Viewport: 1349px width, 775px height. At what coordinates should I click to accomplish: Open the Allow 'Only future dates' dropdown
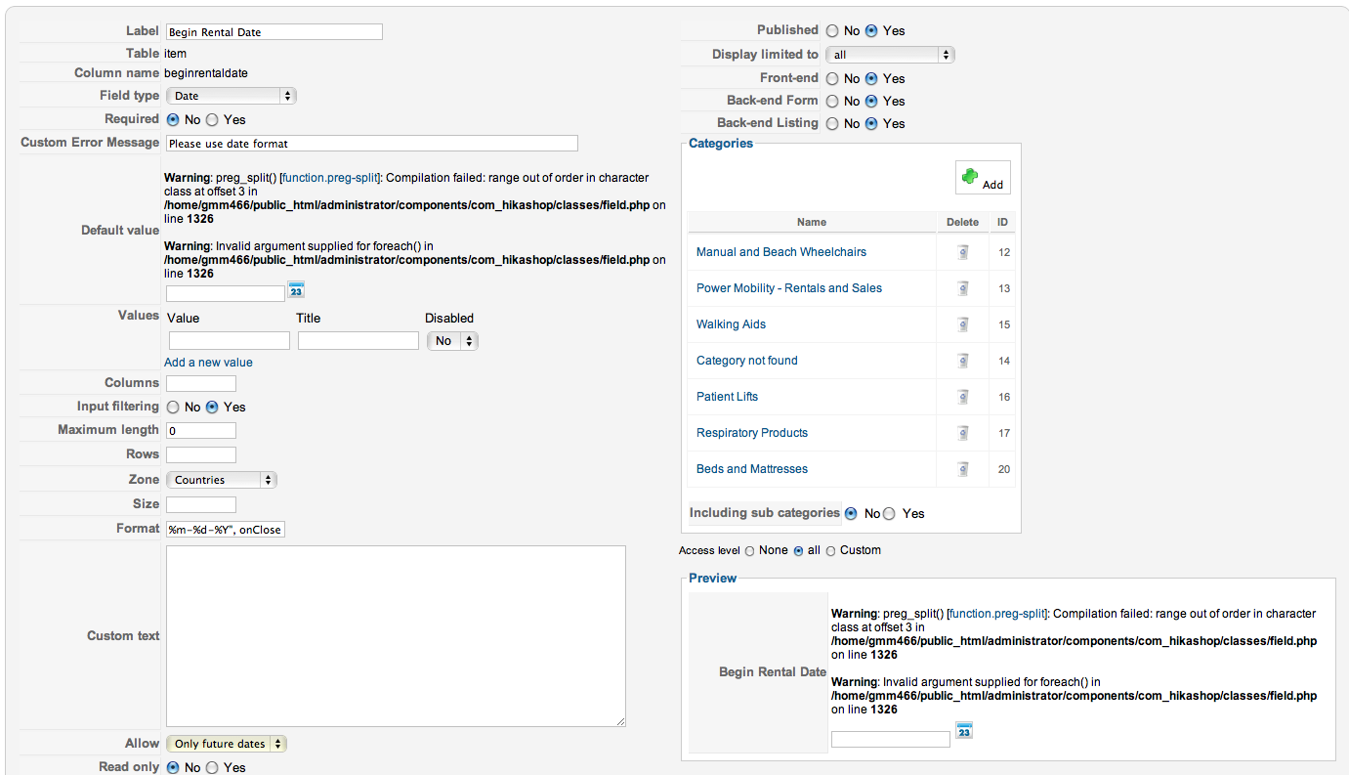pyautogui.click(x=227, y=744)
